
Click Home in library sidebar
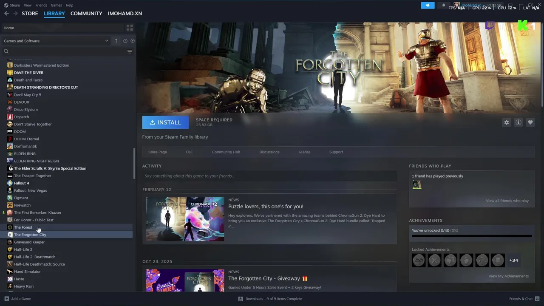(62, 28)
